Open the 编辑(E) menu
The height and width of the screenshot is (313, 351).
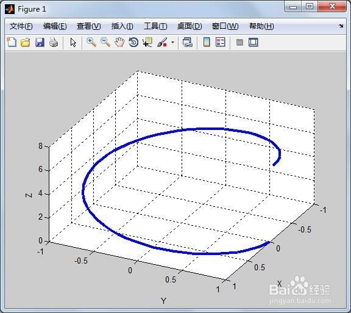click(55, 26)
